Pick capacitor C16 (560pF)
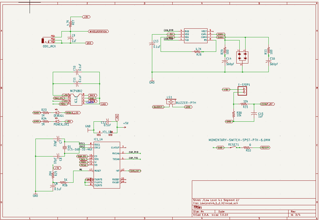 click(x=268, y=61)
